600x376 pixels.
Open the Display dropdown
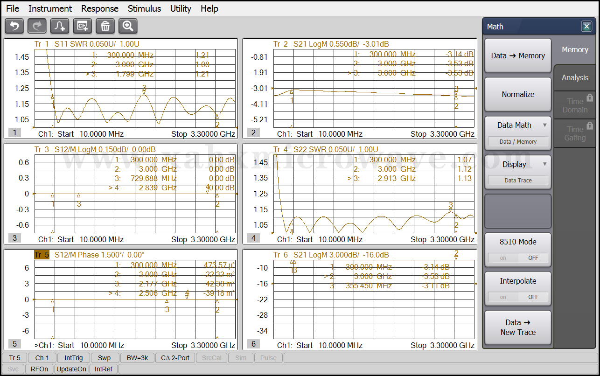pos(518,164)
